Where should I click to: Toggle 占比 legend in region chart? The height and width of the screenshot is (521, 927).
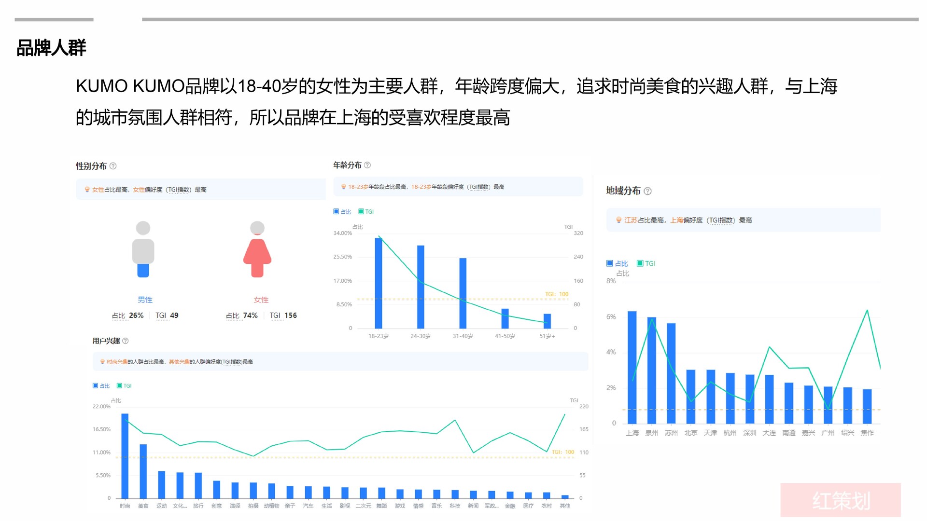(x=617, y=263)
